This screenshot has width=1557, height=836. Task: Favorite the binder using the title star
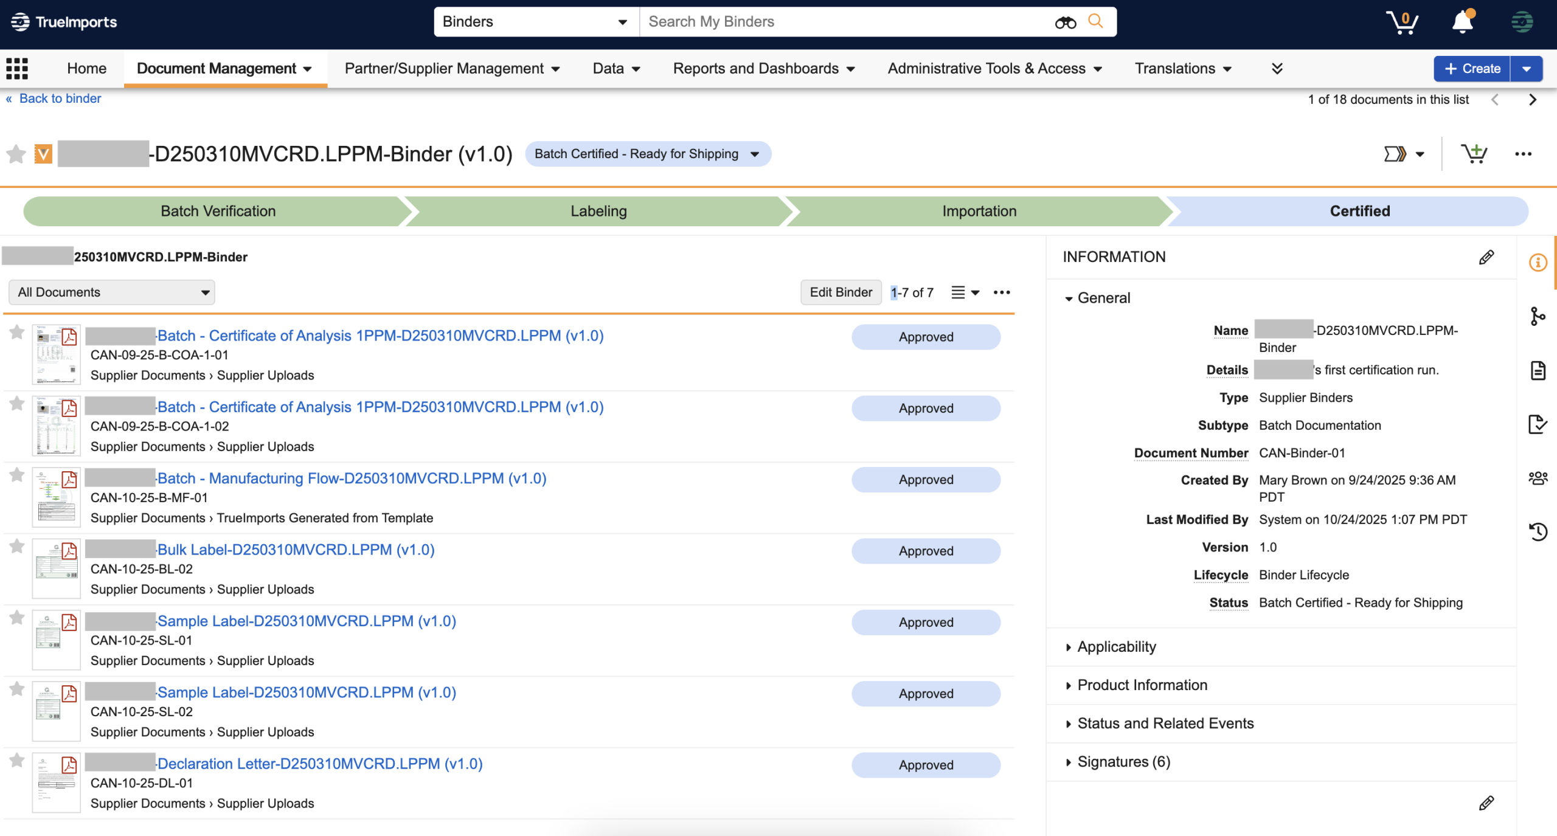point(16,154)
